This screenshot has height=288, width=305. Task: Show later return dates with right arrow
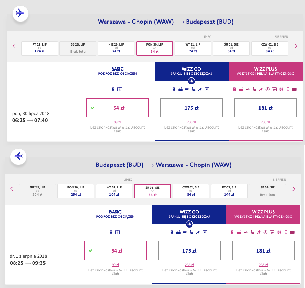[294, 189]
